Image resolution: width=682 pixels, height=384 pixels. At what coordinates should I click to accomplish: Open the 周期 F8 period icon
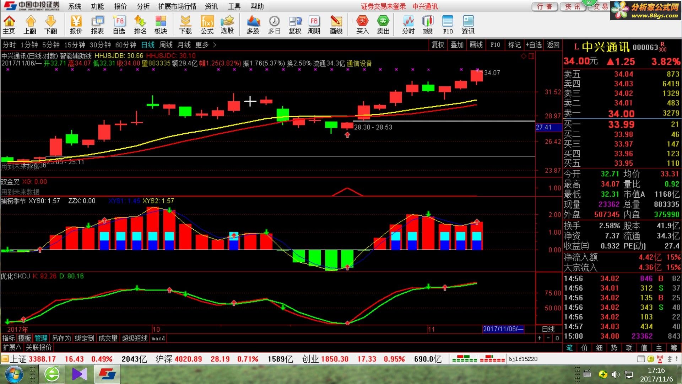click(x=314, y=25)
